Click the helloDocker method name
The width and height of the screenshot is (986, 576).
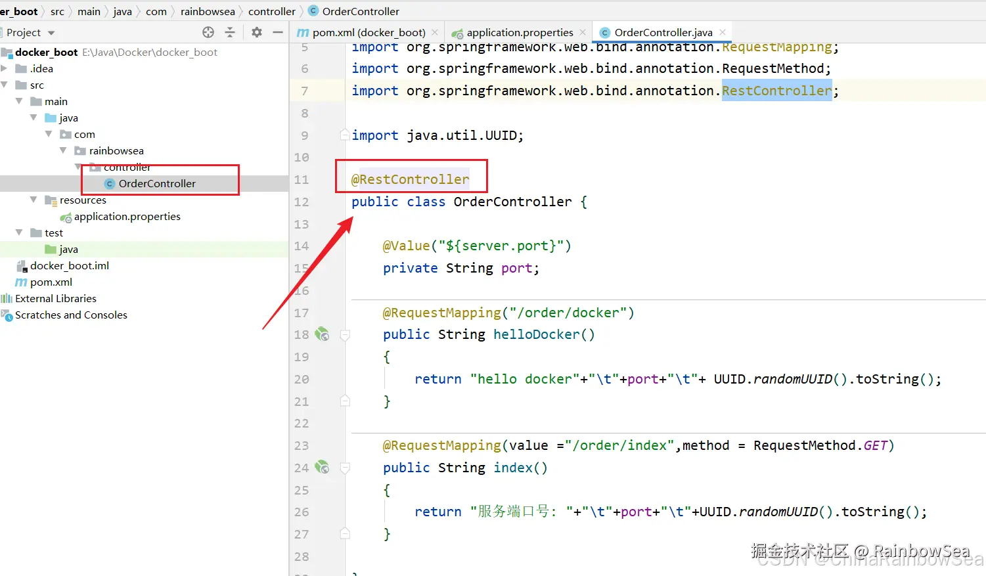click(536, 334)
